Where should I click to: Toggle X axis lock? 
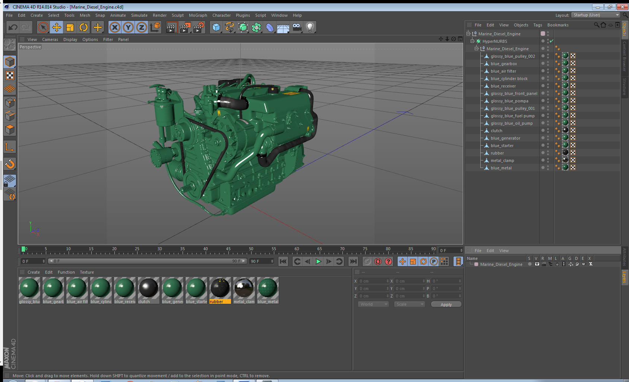click(x=115, y=27)
